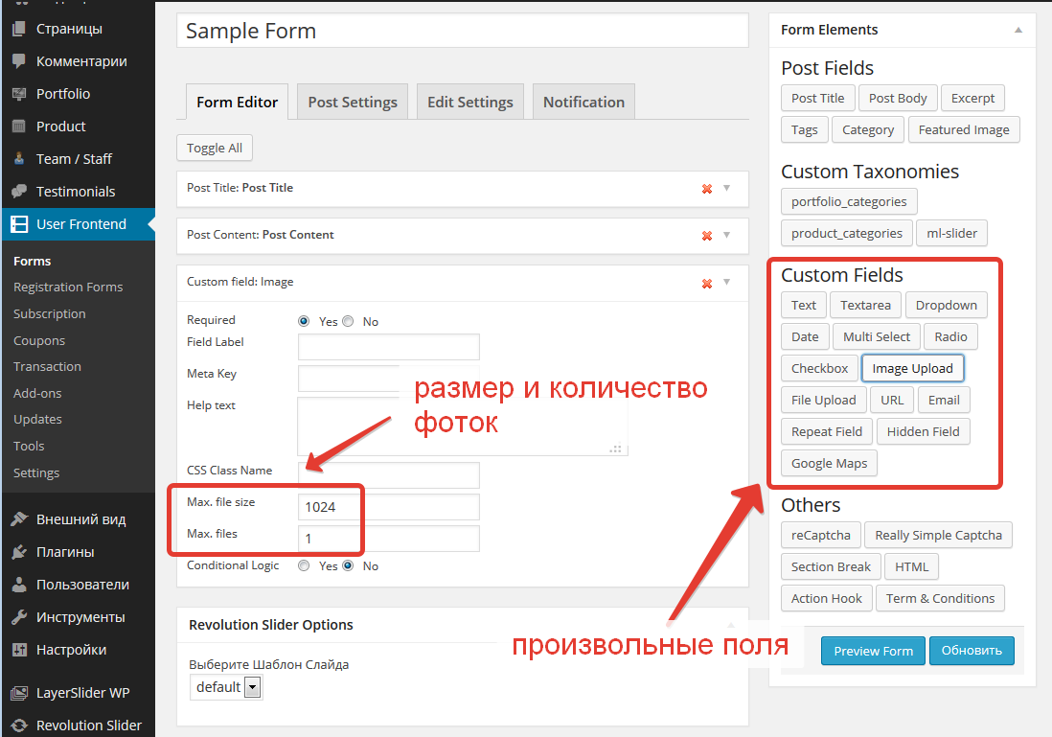Click the Preview Form button
This screenshot has height=737, width=1052.
click(872, 650)
